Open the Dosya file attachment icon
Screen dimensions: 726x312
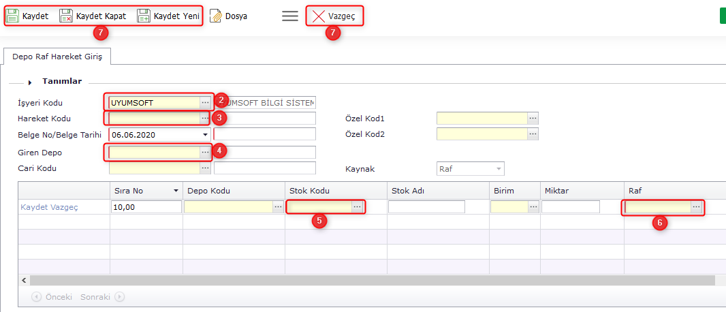click(216, 16)
